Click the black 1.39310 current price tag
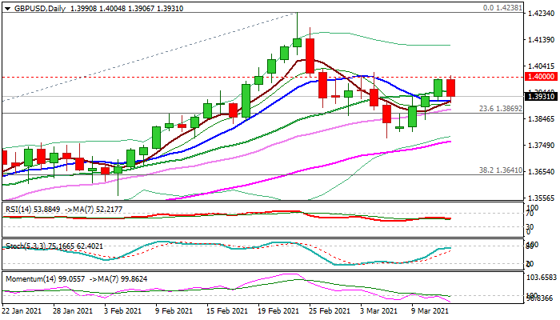Image resolution: width=560 pixels, height=320 pixels. point(538,96)
